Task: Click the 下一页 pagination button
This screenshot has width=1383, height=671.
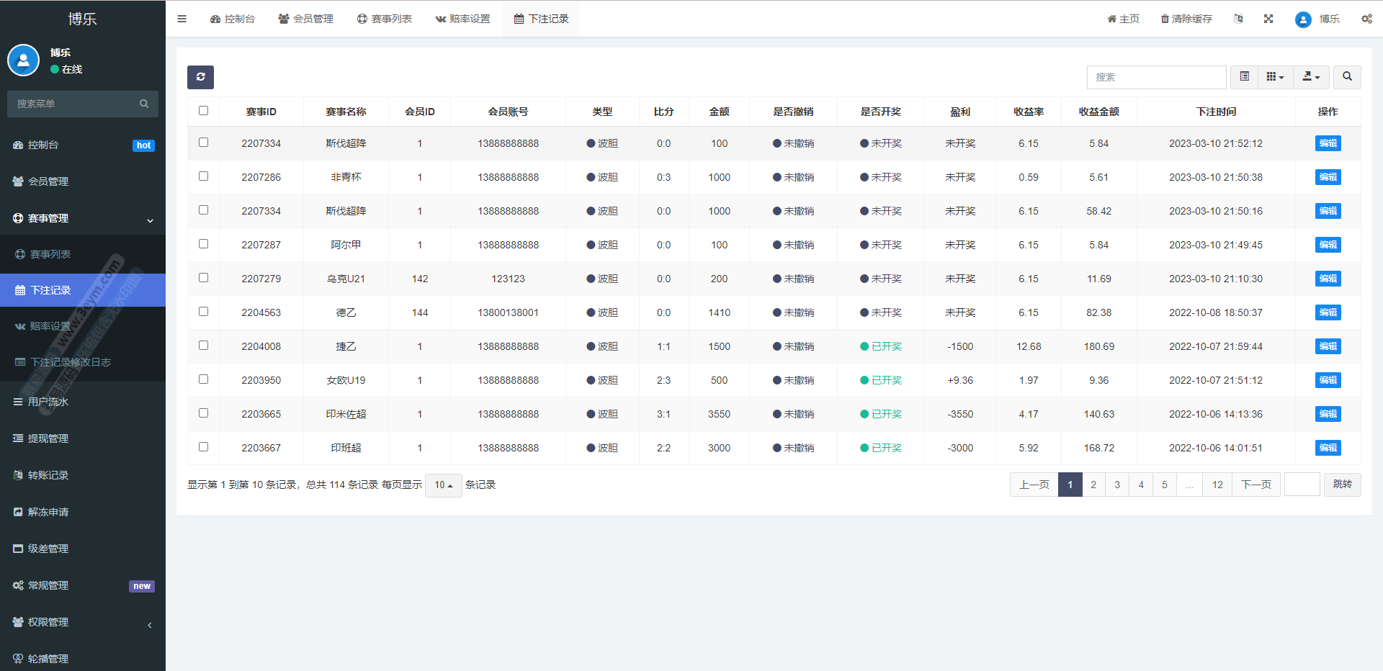Action: point(1256,485)
